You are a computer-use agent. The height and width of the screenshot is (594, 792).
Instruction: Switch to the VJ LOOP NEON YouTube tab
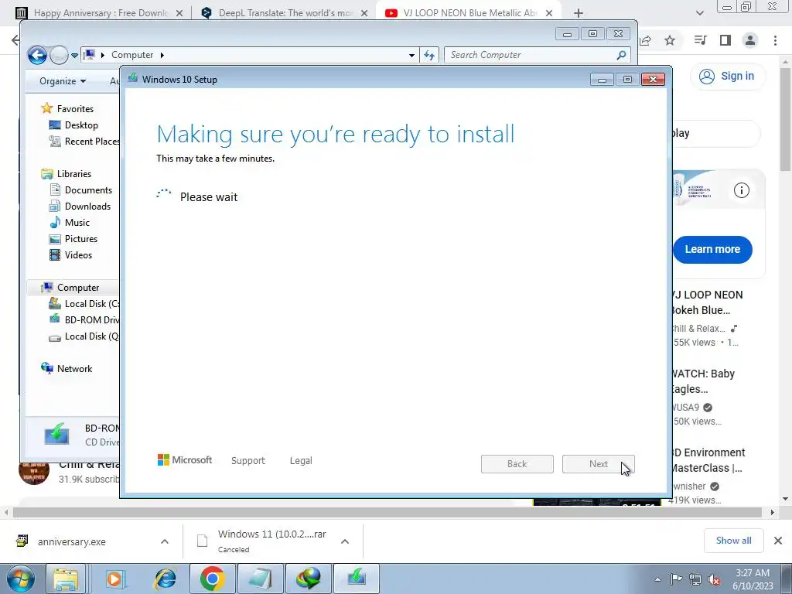point(469,13)
